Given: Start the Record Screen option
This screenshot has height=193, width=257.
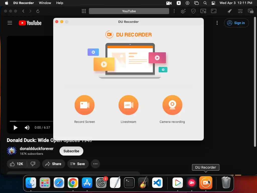Looking at the screenshot, I should coord(85,105).
